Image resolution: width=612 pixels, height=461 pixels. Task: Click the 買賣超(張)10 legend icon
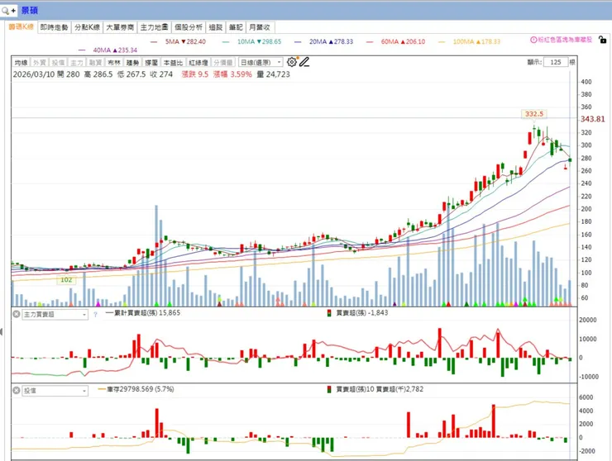pyautogui.click(x=329, y=389)
